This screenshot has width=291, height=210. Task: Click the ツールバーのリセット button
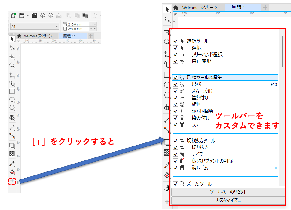tap(228, 192)
